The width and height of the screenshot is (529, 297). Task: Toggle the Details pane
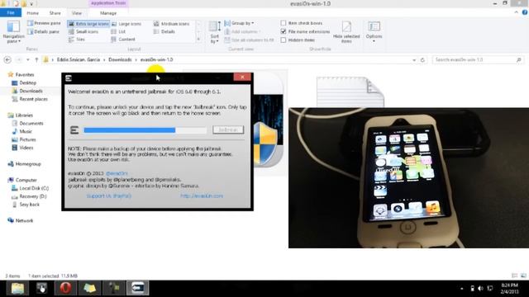pyautogui.click(x=43, y=31)
